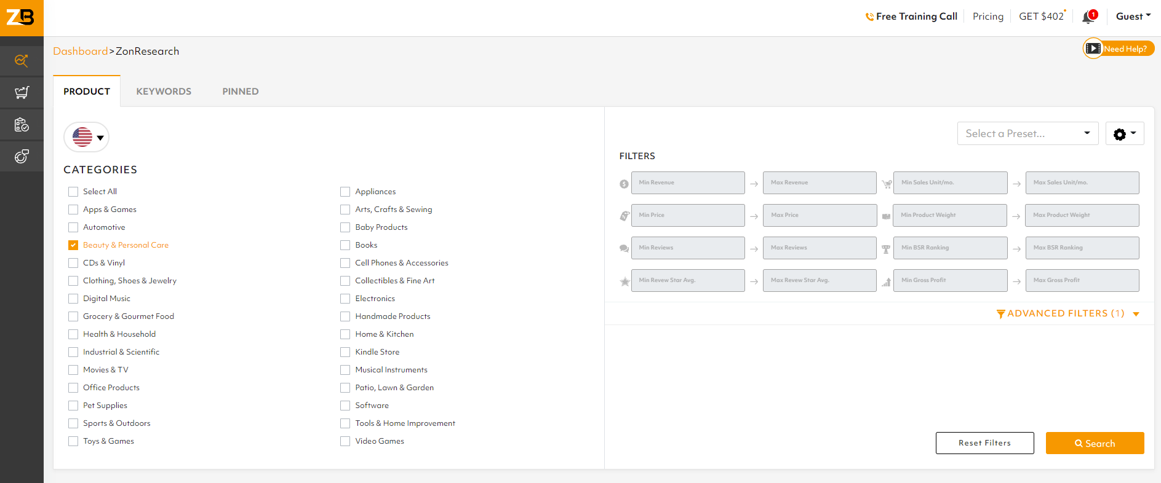Image resolution: width=1161 pixels, height=483 pixels.
Task: Open the ZonResearch magnifier sidebar icon
Action: (22, 60)
